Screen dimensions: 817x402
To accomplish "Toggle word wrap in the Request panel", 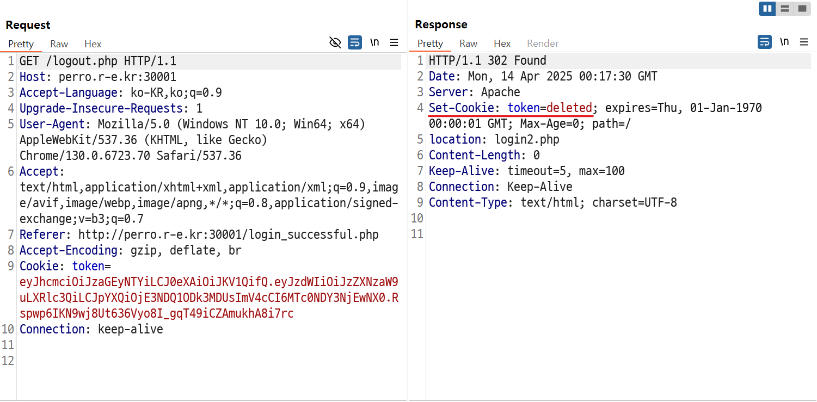I will [x=355, y=42].
